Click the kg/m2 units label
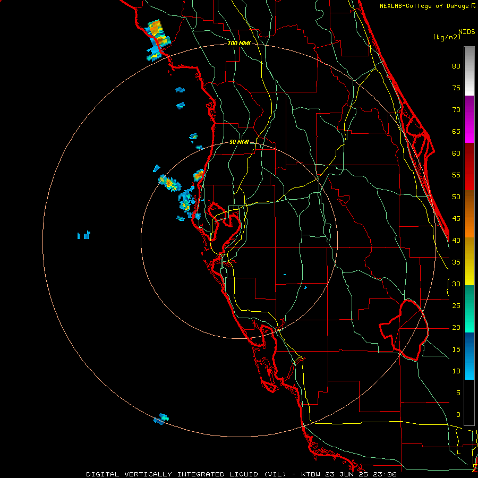The width and height of the screenshot is (478, 478). tap(447, 37)
